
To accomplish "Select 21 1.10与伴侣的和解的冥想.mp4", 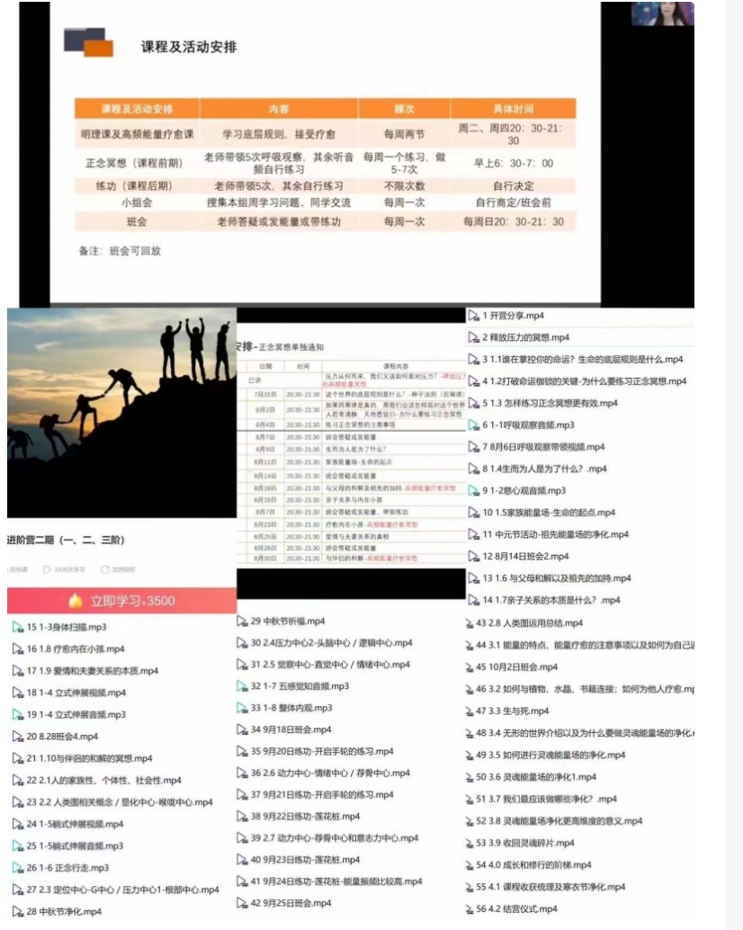I will (x=90, y=758).
